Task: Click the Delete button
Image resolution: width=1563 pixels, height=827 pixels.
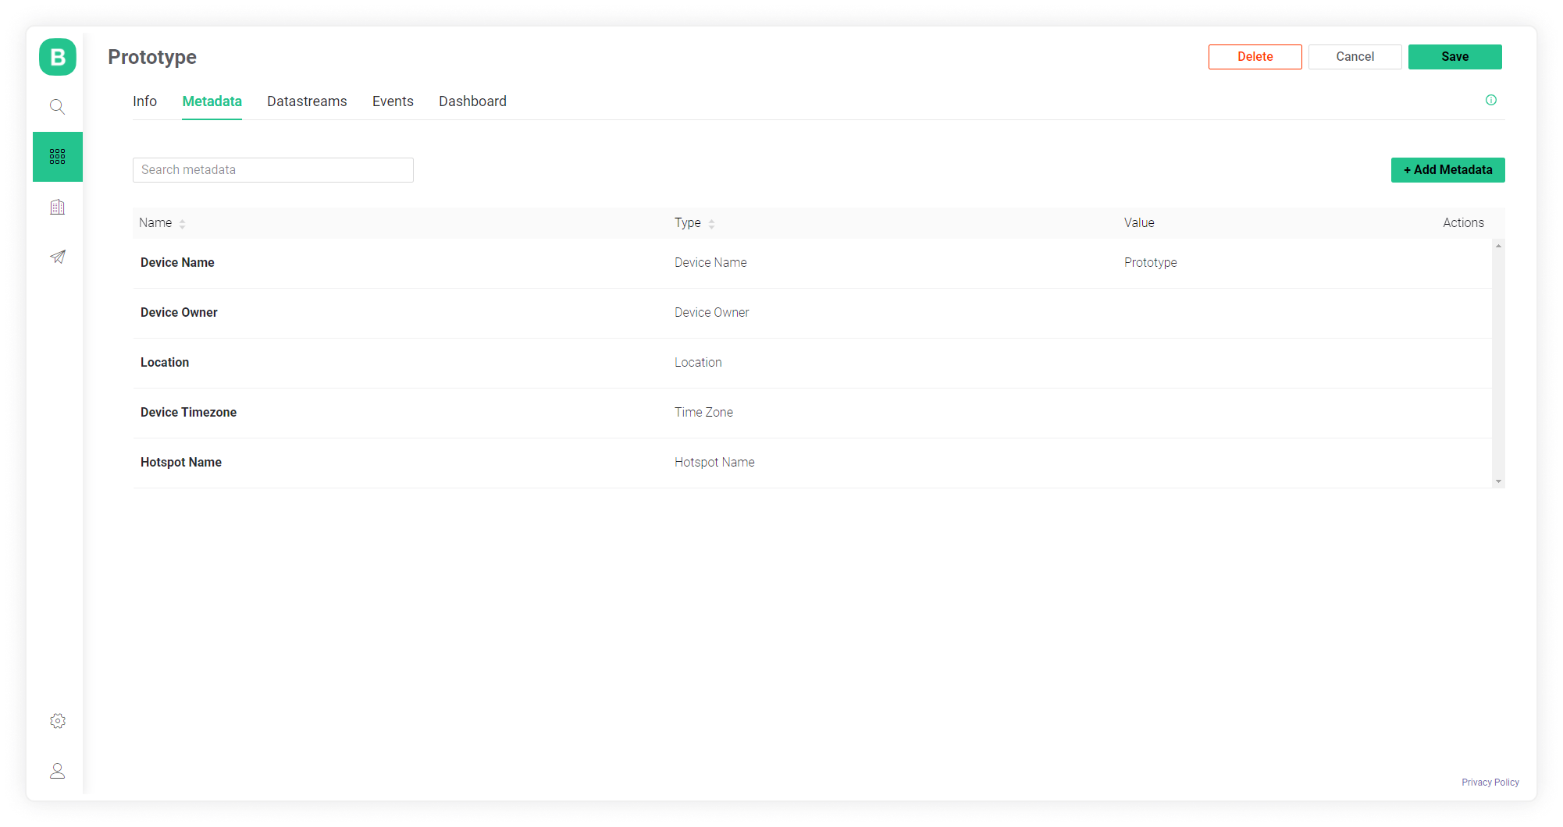Action: coord(1255,57)
